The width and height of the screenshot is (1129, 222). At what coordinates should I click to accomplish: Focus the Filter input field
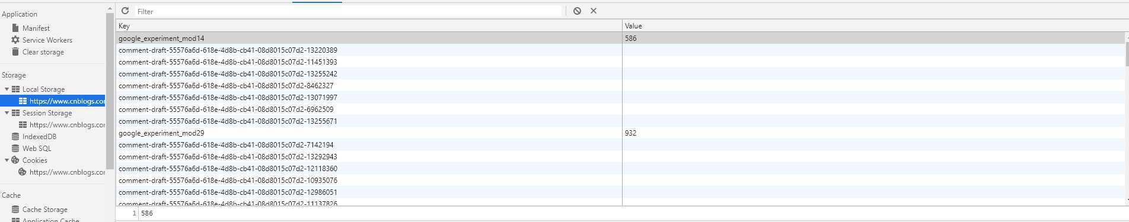[x=348, y=11]
